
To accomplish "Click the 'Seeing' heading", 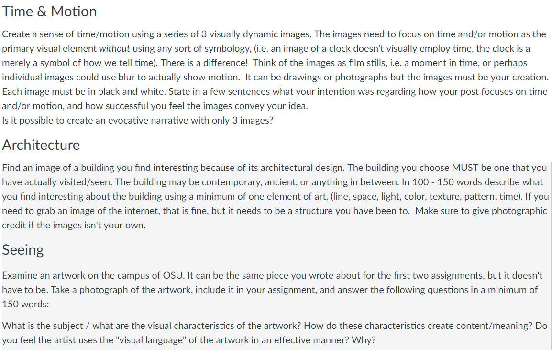I will pyautogui.click(x=23, y=250).
